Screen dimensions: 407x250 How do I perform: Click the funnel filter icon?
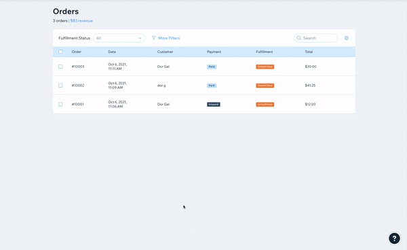tap(154, 38)
